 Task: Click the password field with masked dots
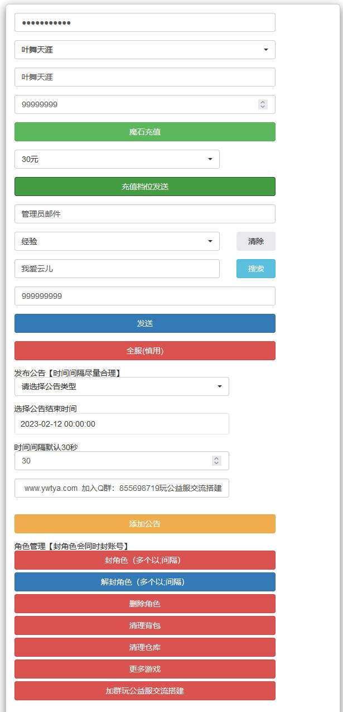click(x=144, y=22)
